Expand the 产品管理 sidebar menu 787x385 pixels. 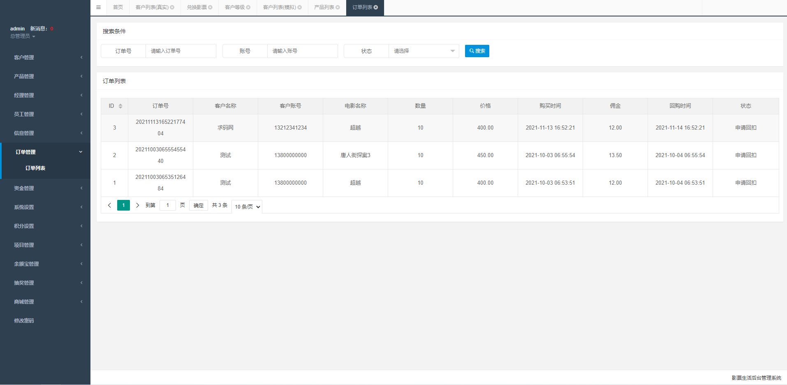point(45,77)
